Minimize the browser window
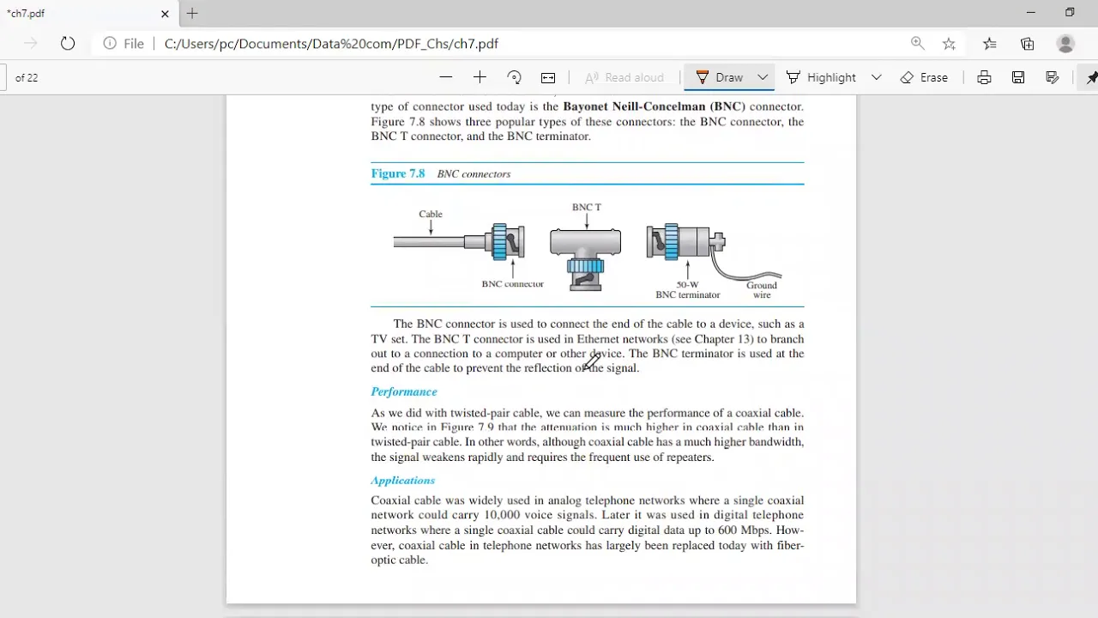 [1030, 13]
